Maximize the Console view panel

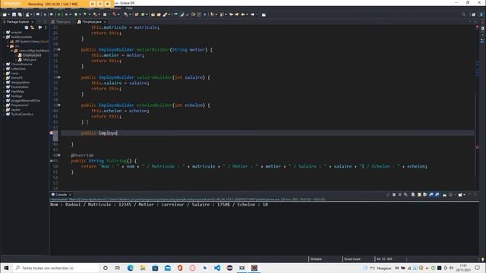tap(475, 195)
